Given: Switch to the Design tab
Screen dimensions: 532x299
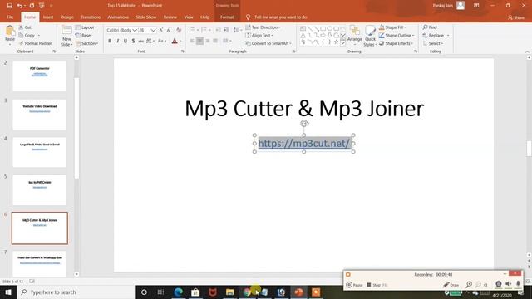Looking at the screenshot, I should click(x=66, y=17).
